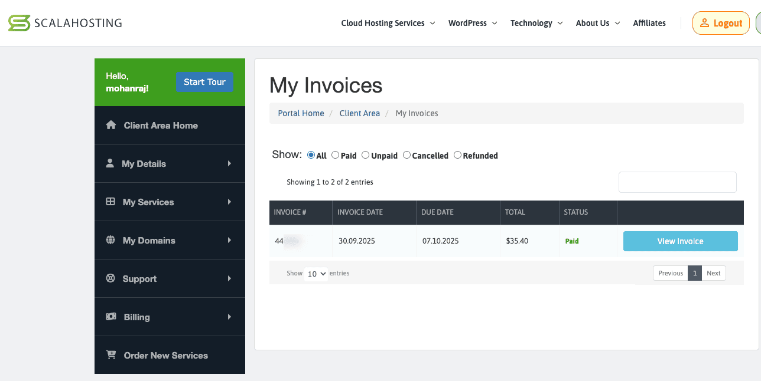Open the About Us dropdown menu

[x=598, y=23]
